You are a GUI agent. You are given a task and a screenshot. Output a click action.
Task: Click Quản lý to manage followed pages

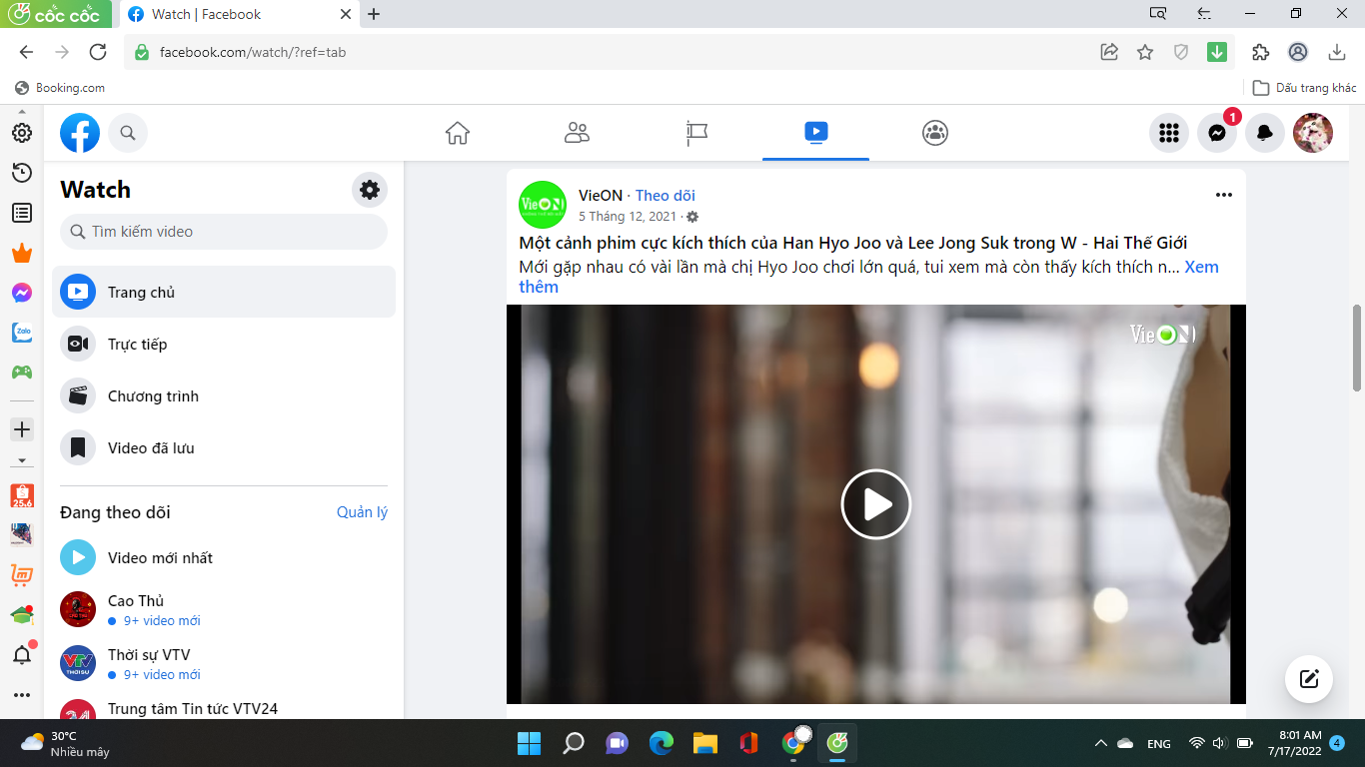click(x=362, y=511)
